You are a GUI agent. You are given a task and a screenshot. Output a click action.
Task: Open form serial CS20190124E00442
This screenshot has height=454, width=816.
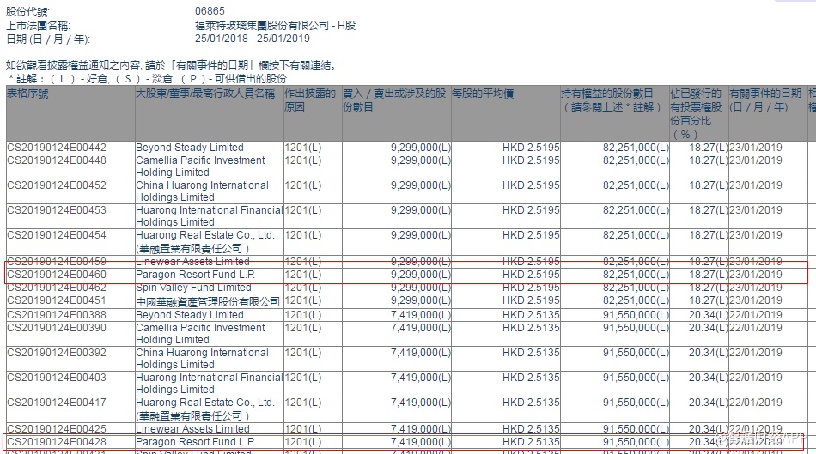tap(57, 148)
